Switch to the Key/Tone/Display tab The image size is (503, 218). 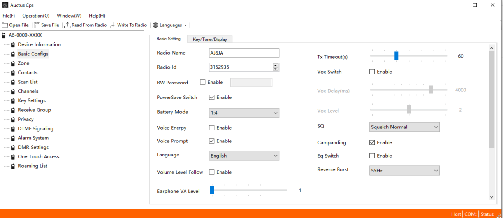pyautogui.click(x=210, y=39)
